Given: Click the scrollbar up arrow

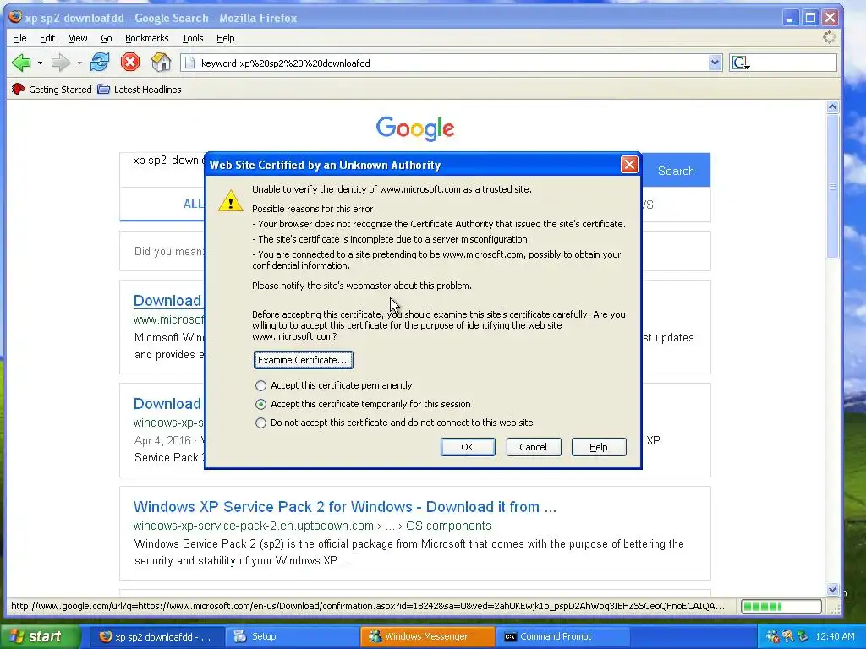Looking at the screenshot, I should point(833,107).
